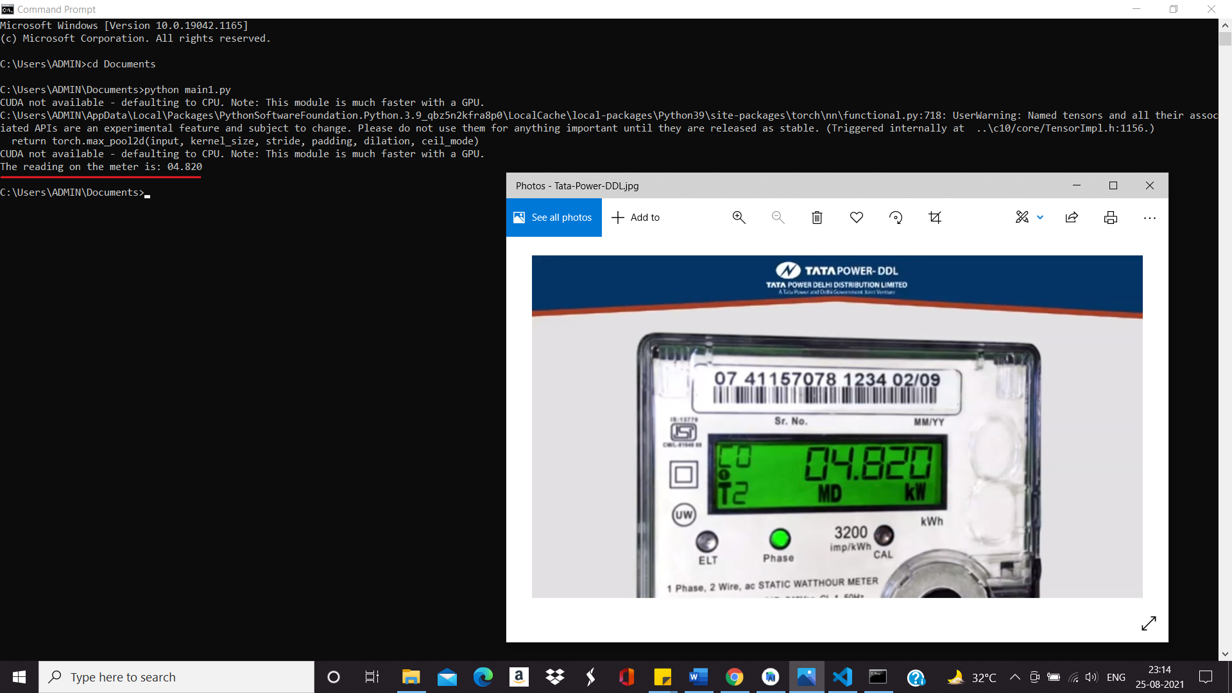1232x693 pixels.
Task: Open See more ellipsis menu in Photos
Action: coord(1150,218)
